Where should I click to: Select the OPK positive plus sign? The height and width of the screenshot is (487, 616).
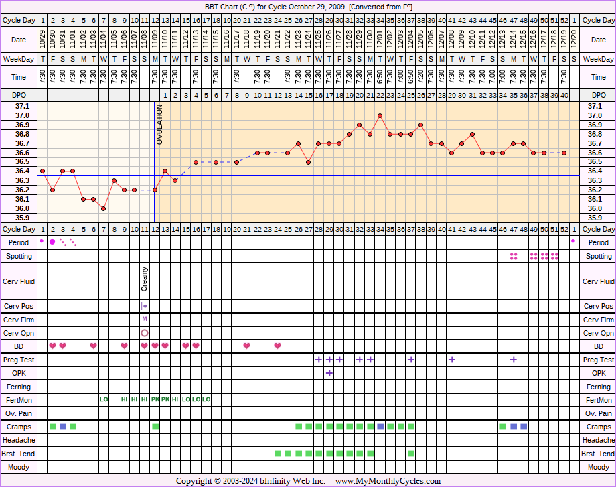pos(329,373)
